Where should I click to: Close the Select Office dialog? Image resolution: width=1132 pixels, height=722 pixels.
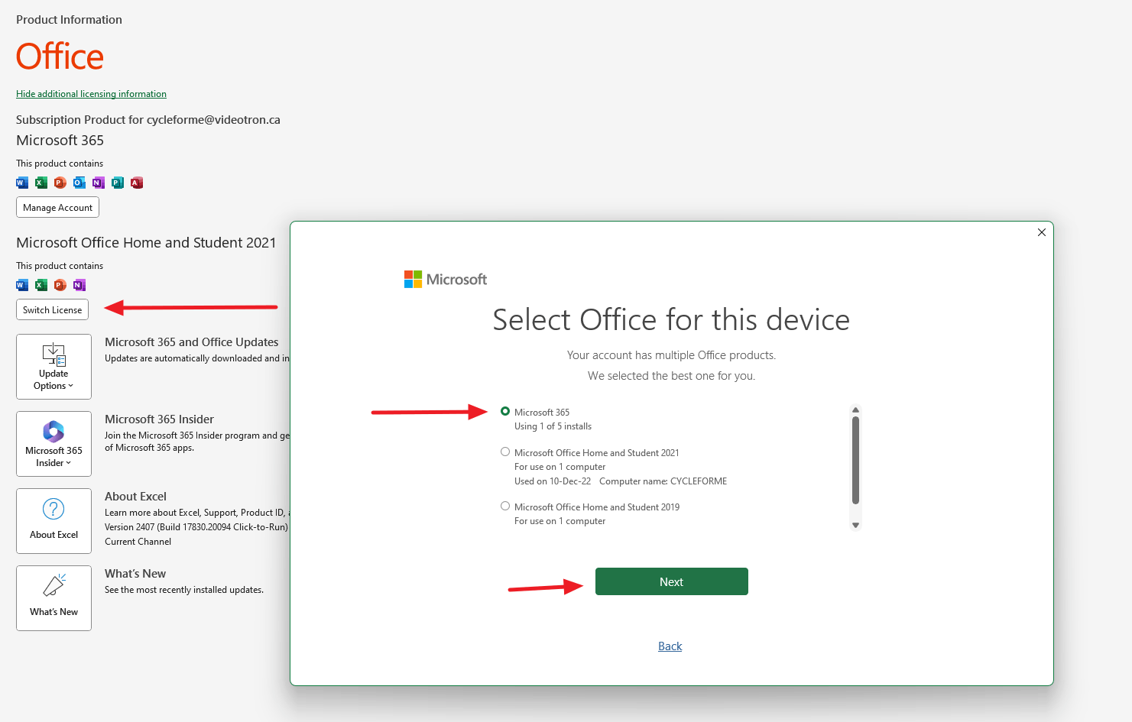click(1041, 232)
